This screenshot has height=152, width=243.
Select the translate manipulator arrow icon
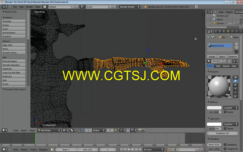83,130
